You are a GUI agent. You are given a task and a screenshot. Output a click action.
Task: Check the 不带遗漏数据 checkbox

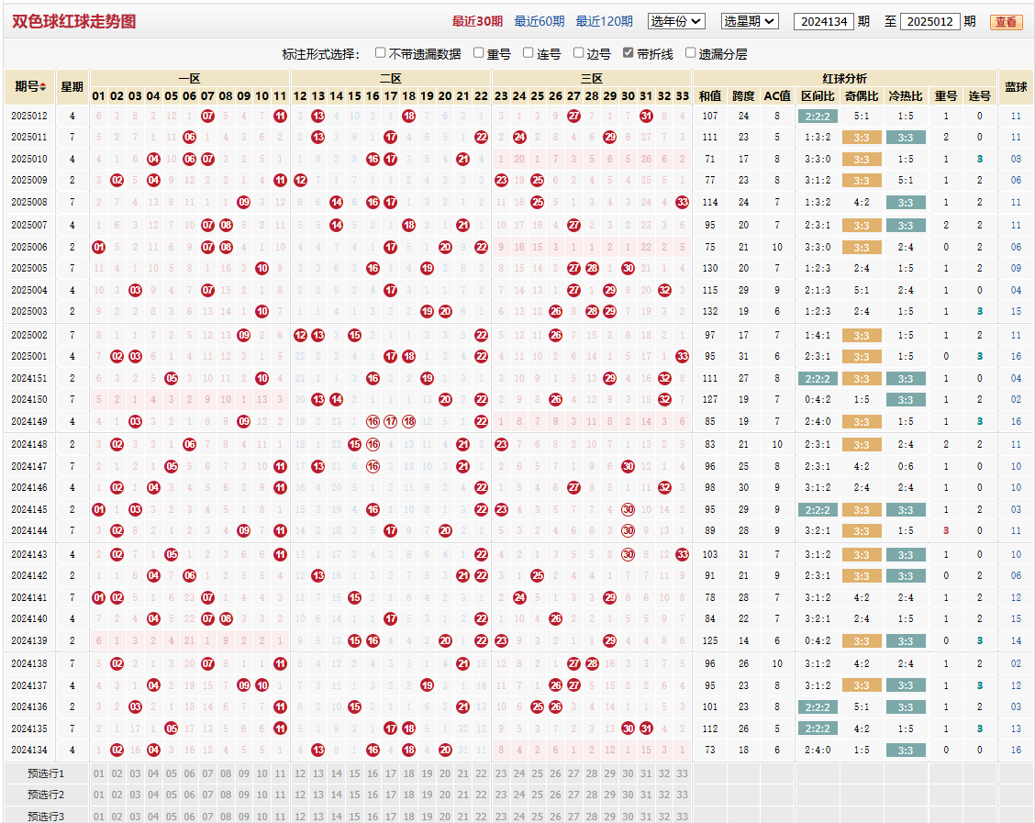coord(380,53)
